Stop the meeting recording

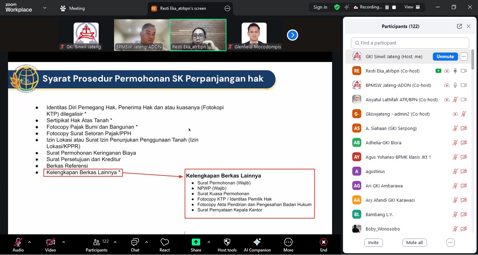click(x=394, y=7)
